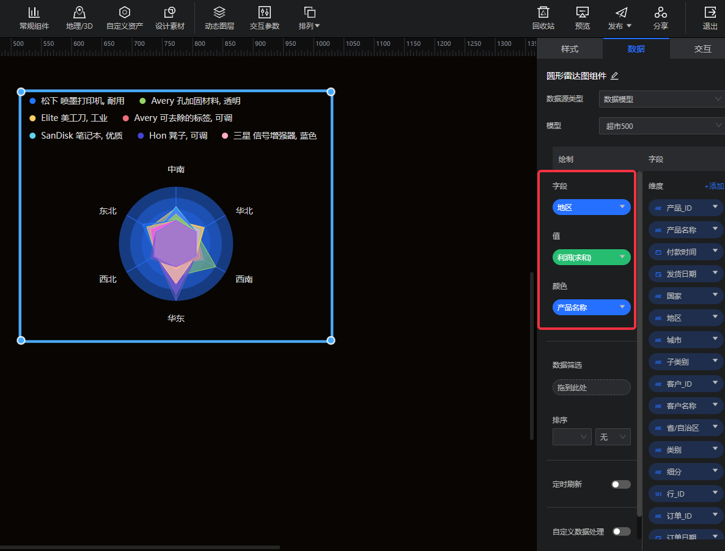Toggle the 松下 喷墨打印机 legend item
725x551 pixels.
[x=77, y=101]
